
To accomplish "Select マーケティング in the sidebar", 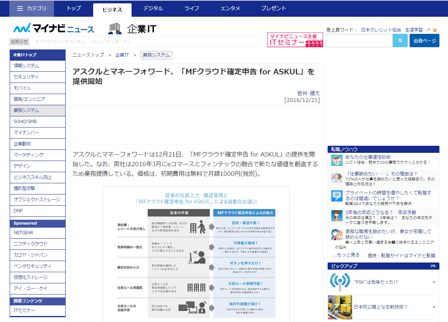I will [37, 155].
